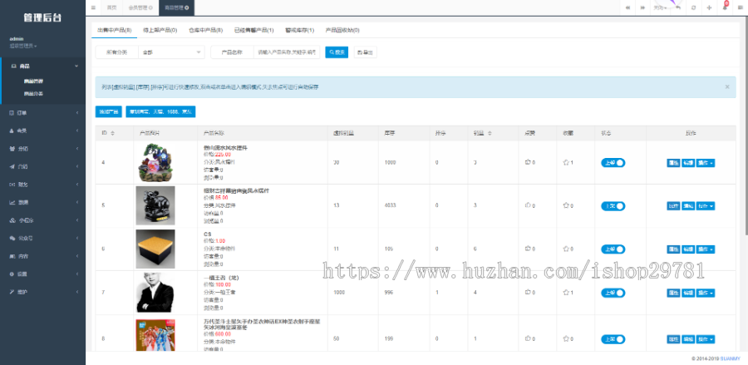Click the undo/back arrow icon in top bar
Screen dimensions: 748x365
click(678, 7)
